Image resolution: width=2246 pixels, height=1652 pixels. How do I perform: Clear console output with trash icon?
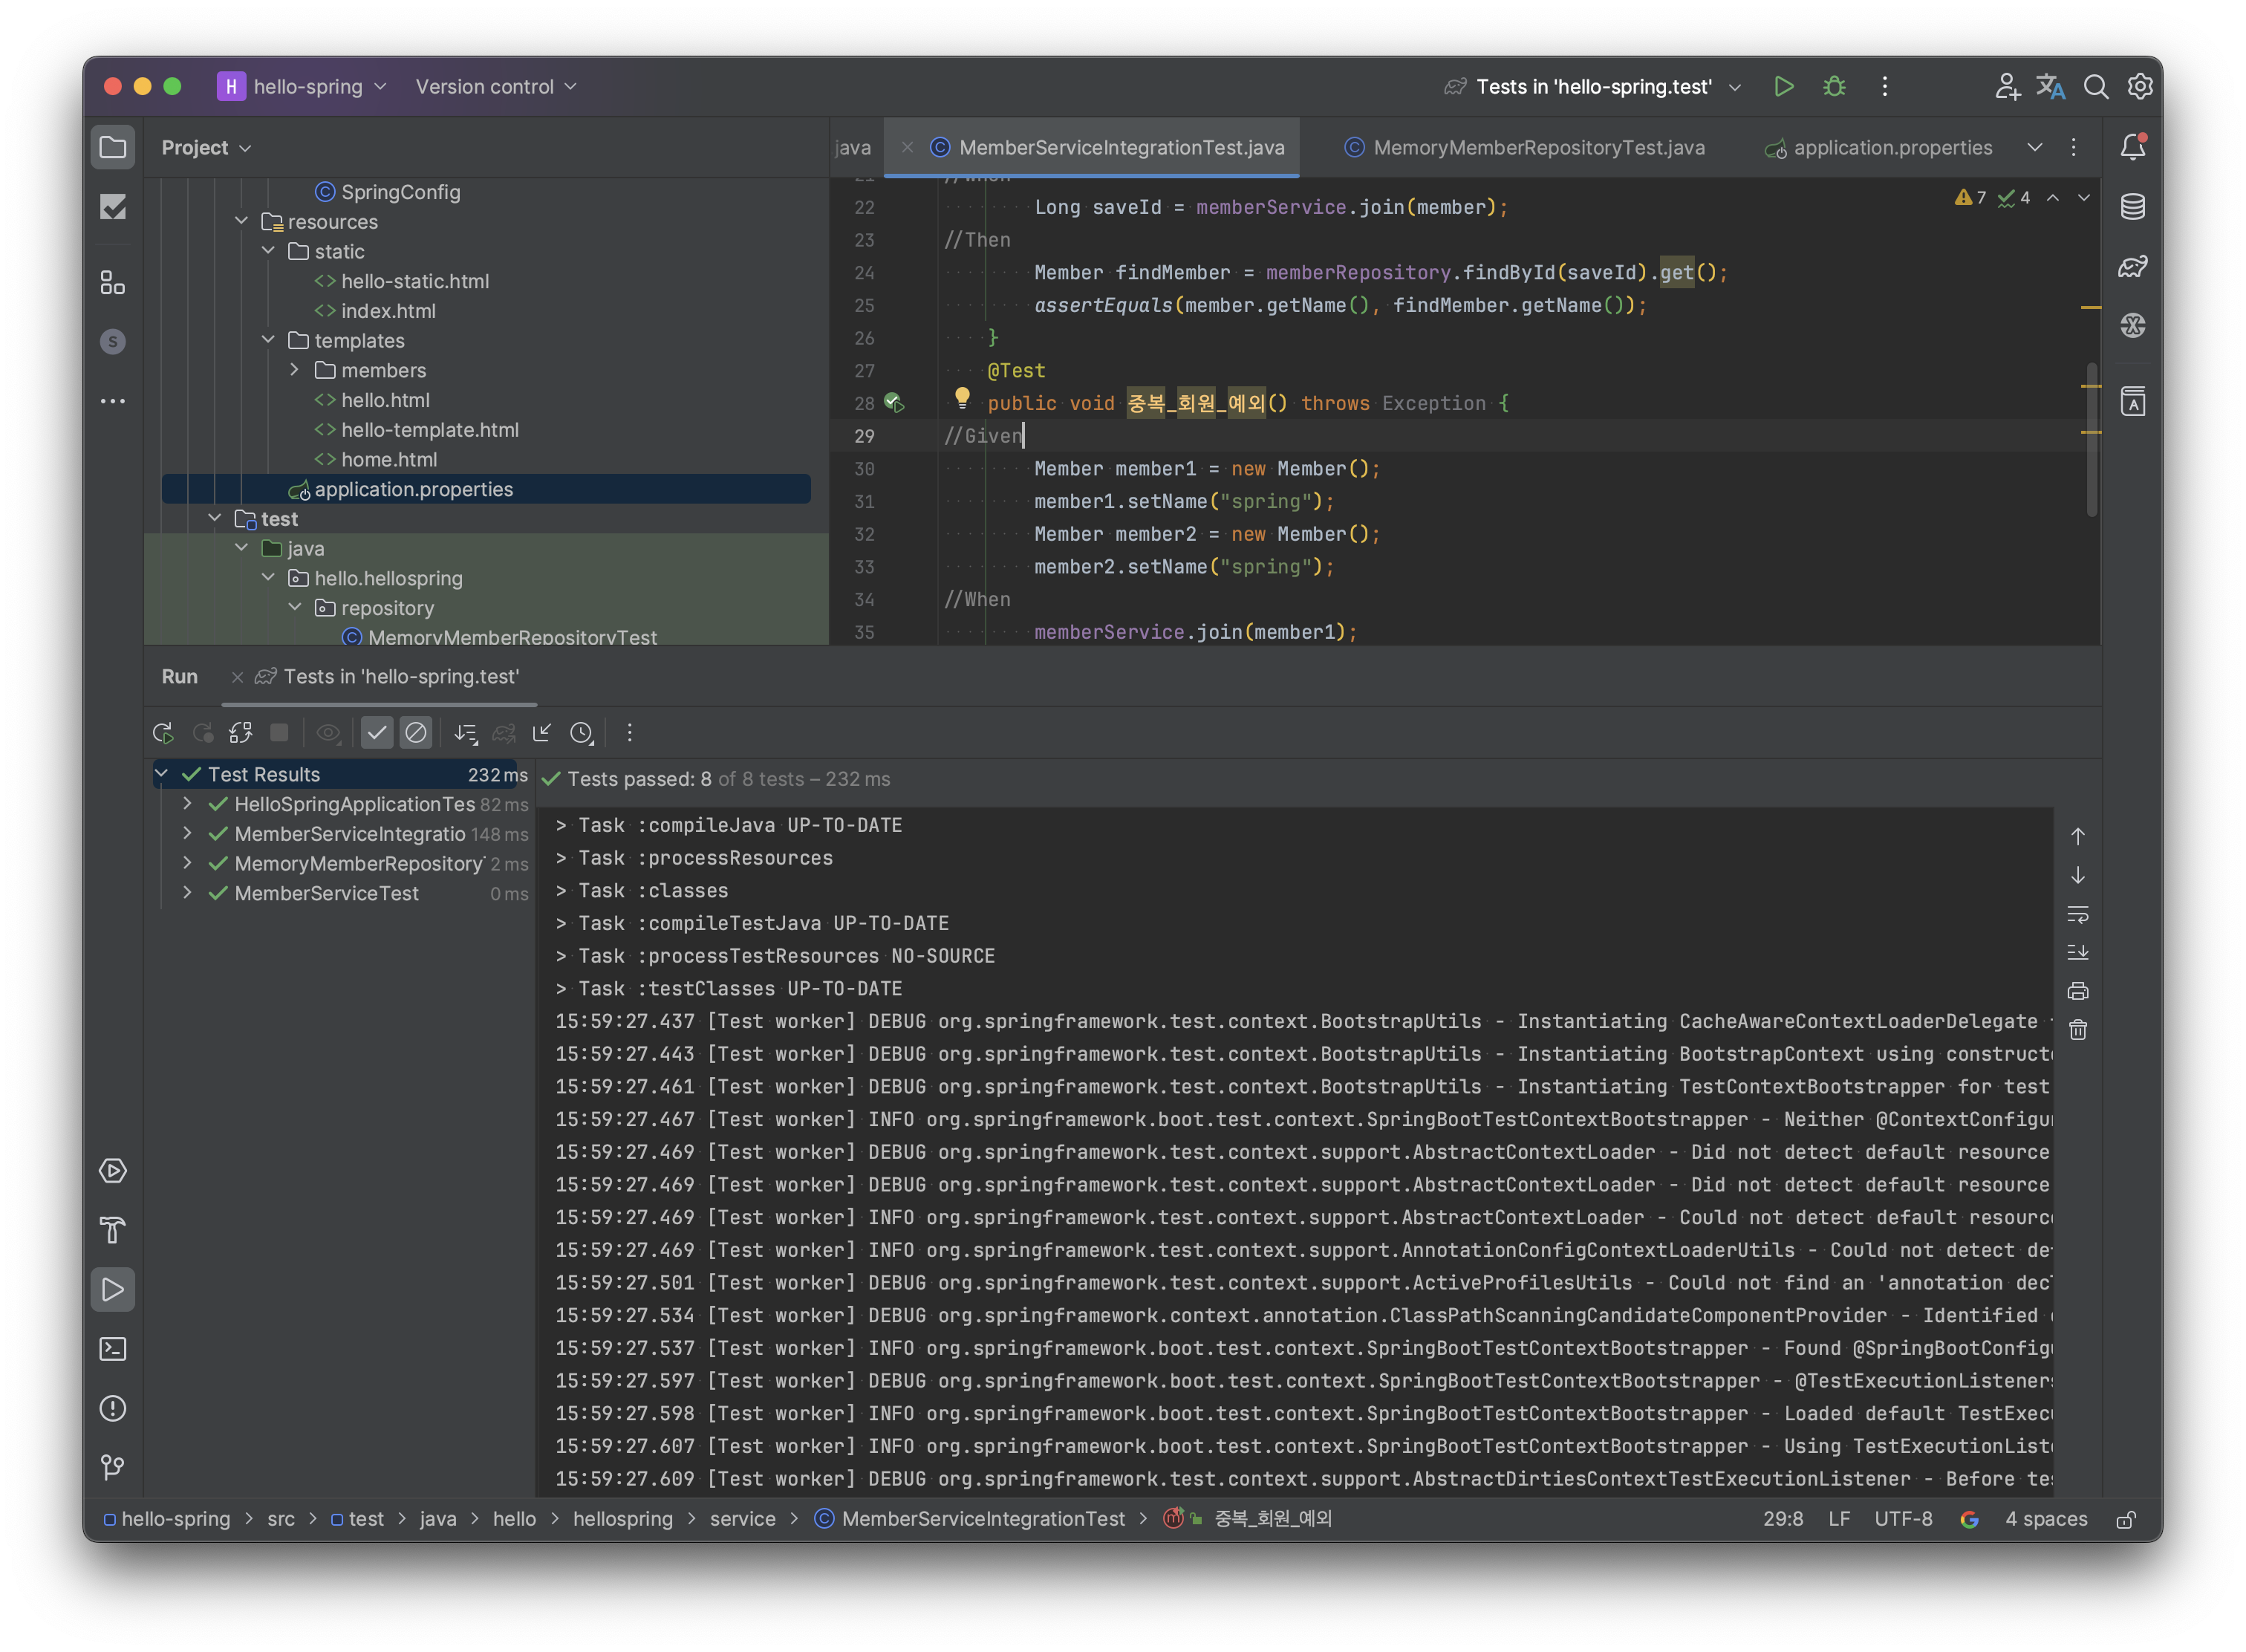point(2077,1030)
